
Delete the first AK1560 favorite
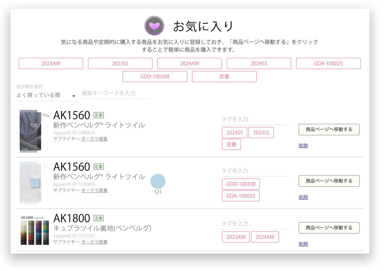pyautogui.click(x=303, y=146)
